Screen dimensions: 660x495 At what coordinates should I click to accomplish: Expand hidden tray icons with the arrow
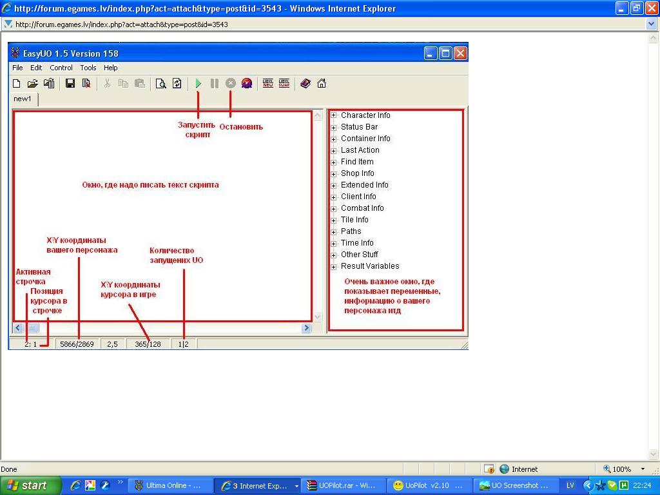click(x=588, y=486)
